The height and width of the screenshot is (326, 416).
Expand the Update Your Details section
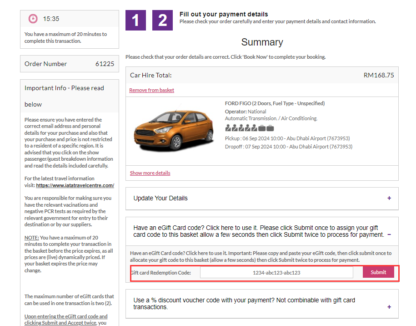tap(389, 198)
